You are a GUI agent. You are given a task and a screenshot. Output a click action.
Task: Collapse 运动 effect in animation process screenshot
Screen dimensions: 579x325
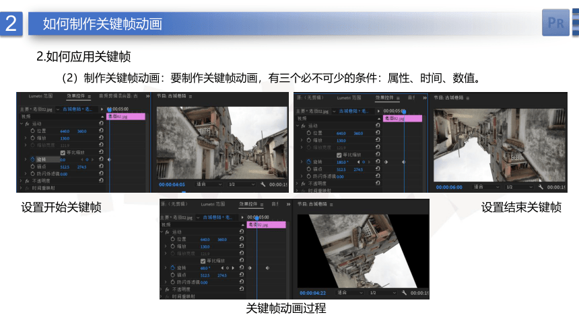162,232
